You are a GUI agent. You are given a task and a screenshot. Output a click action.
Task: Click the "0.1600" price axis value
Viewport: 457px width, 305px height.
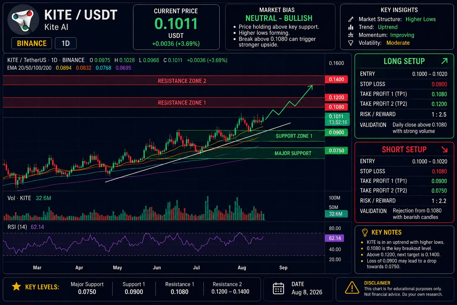pos(337,63)
